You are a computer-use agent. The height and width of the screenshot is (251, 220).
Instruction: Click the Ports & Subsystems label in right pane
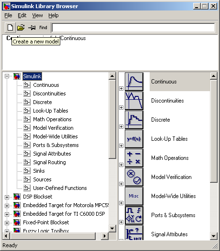173,215
